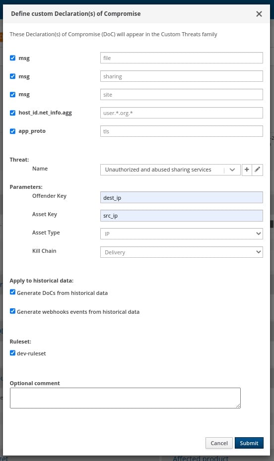
Task: Toggle the app_proto checkbox
Action: pyautogui.click(x=12, y=131)
